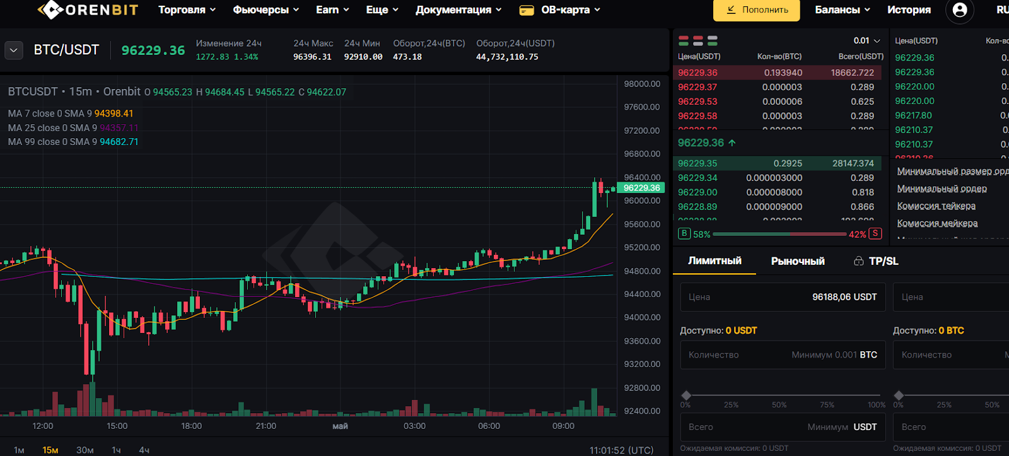Viewport: 1009px width, 456px height.
Task: Click the sell amount slider handle at 0%
Action: [899, 395]
